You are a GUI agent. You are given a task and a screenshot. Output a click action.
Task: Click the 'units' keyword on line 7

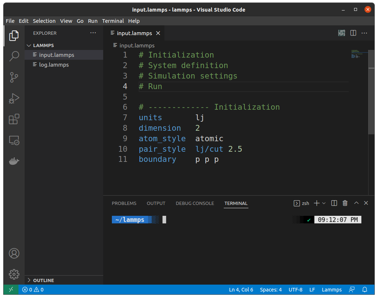click(x=150, y=117)
